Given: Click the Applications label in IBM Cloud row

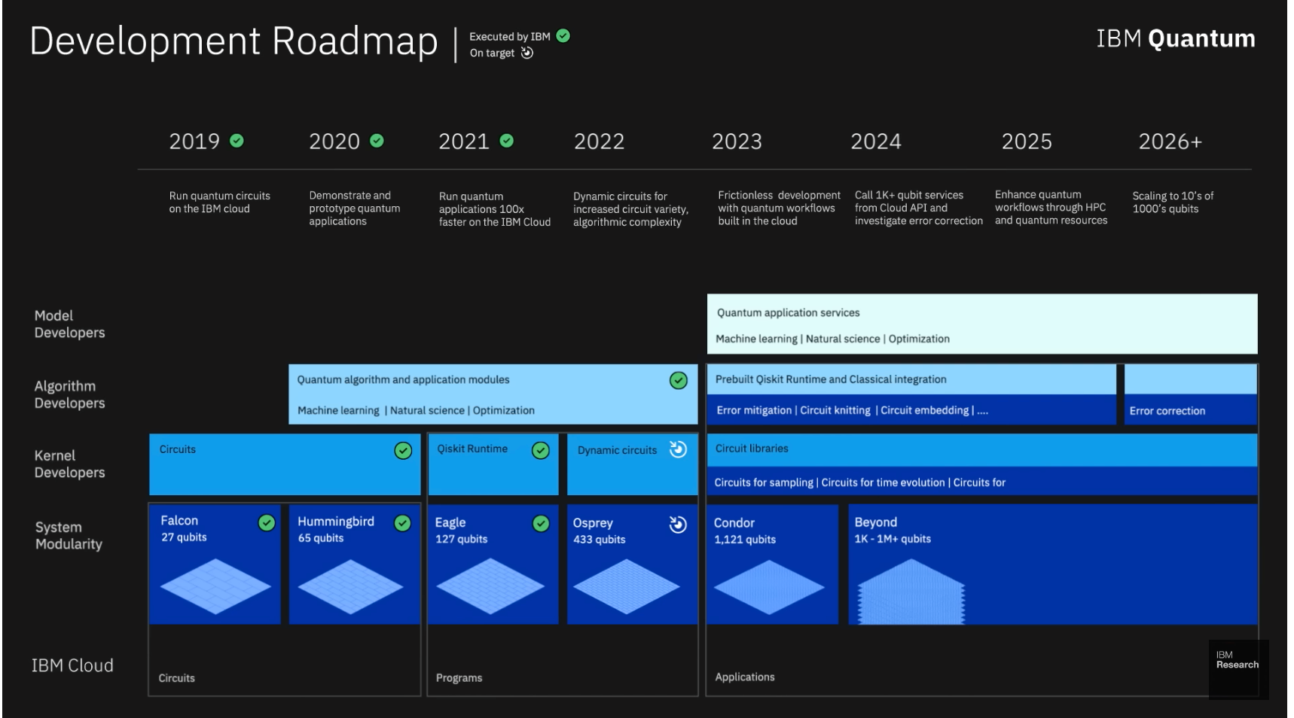Looking at the screenshot, I should (745, 677).
